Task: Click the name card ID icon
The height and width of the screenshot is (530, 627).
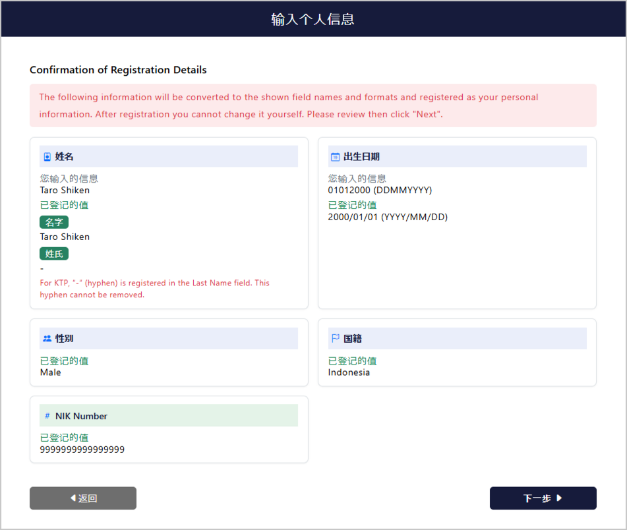Action: coord(47,157)
